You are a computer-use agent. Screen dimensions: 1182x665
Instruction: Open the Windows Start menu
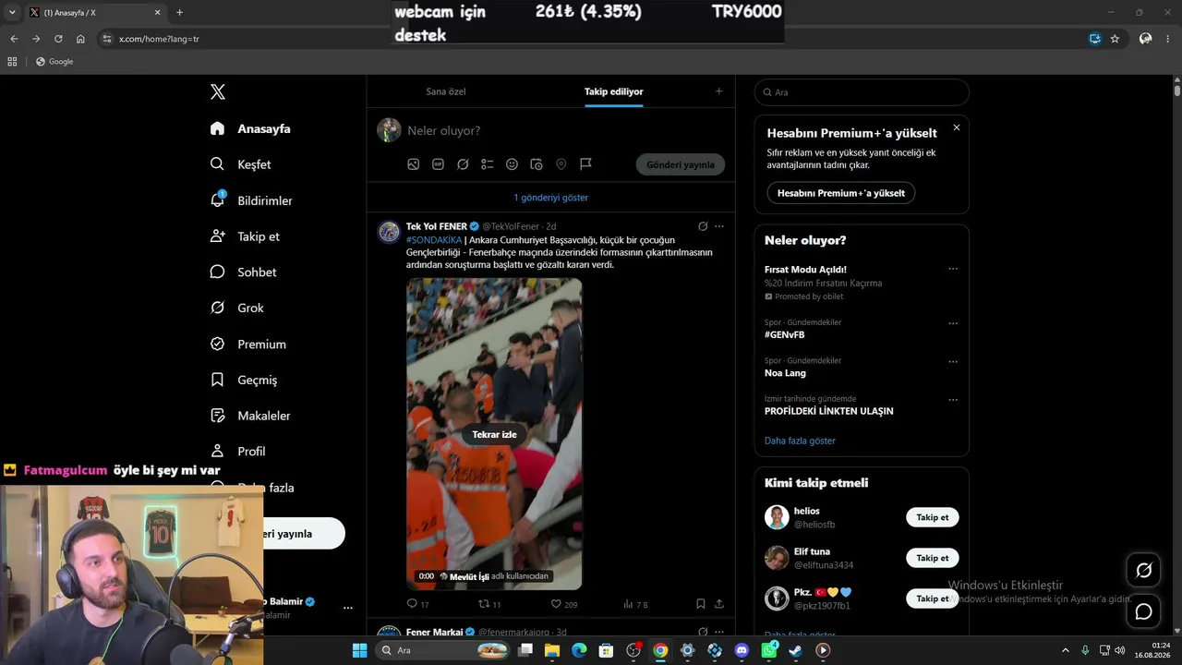(359, 650)
